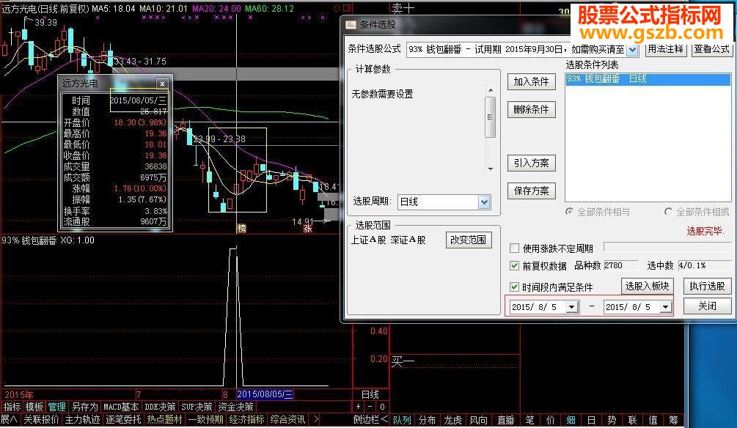Click 执行选股 button
737x428 pixels.
pyautogui.click(x=707, y=286)
